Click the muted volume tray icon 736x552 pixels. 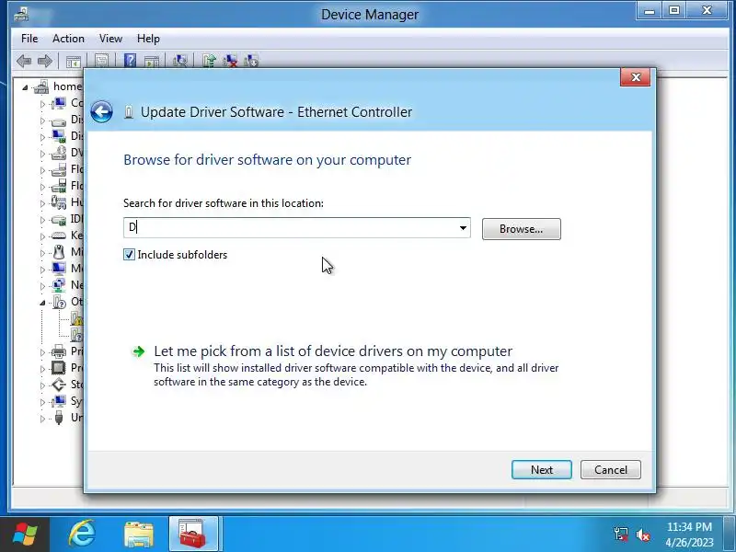pyautogui.click(x=642, y=535)
